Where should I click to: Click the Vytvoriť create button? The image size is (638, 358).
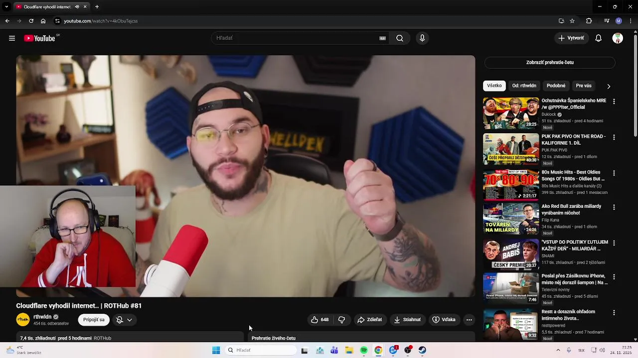pos(571,38)
